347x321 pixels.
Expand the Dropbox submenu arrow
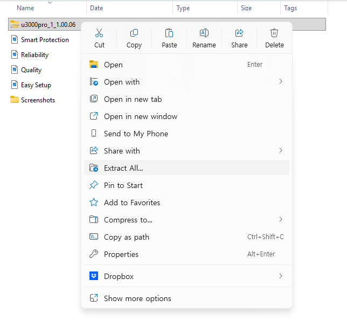click(281, 276)
